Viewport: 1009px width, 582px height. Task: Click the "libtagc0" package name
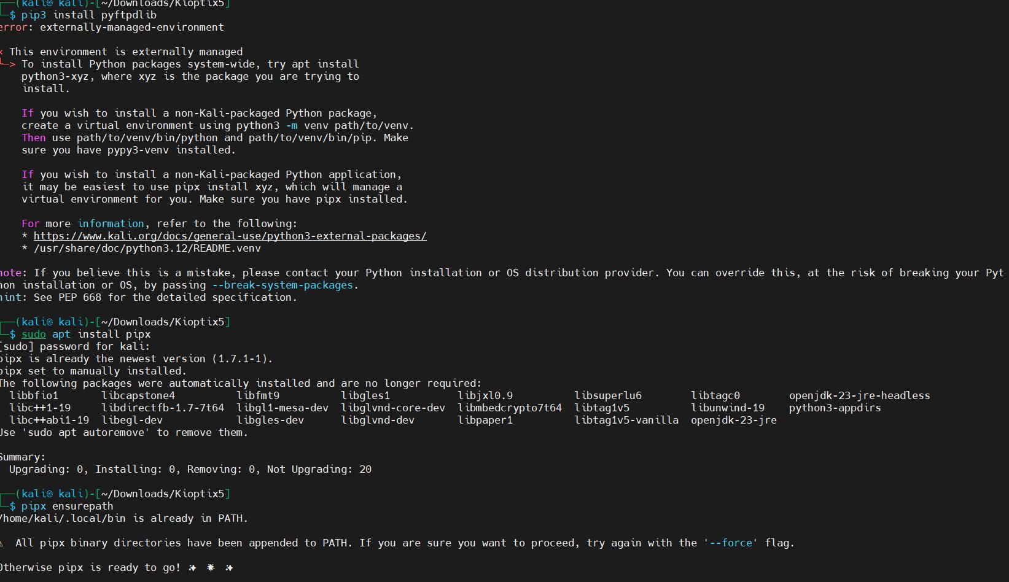pyautogui.click(x=715, y=395)
